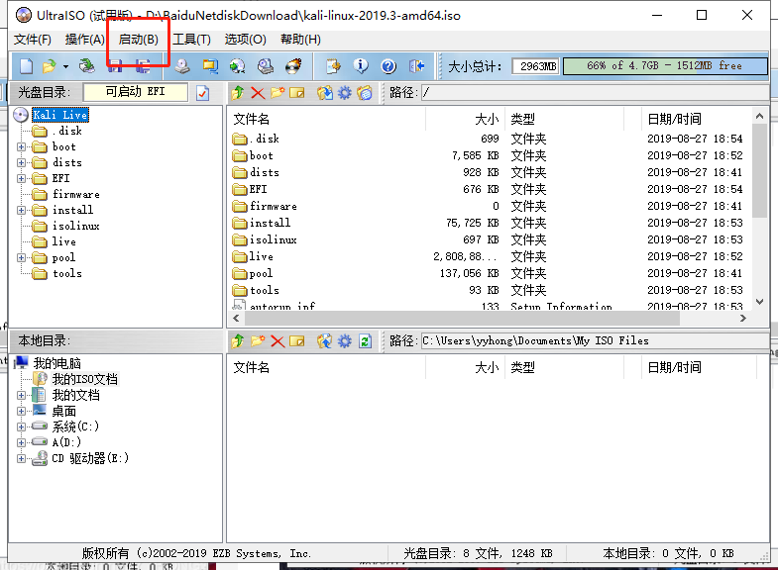Open the 帮助(H) menu
This screenshot has height=570, width=778.
(300, 40)
